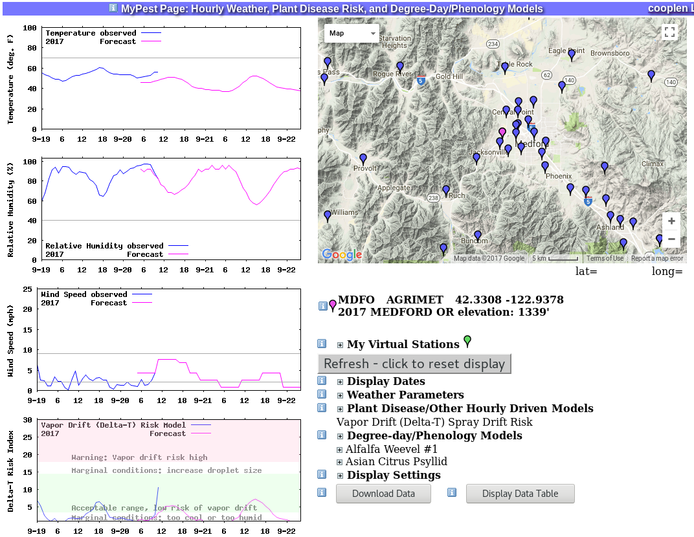Click the info icon for Display Settings
694x537 pixels.
(x=322, y=474)
